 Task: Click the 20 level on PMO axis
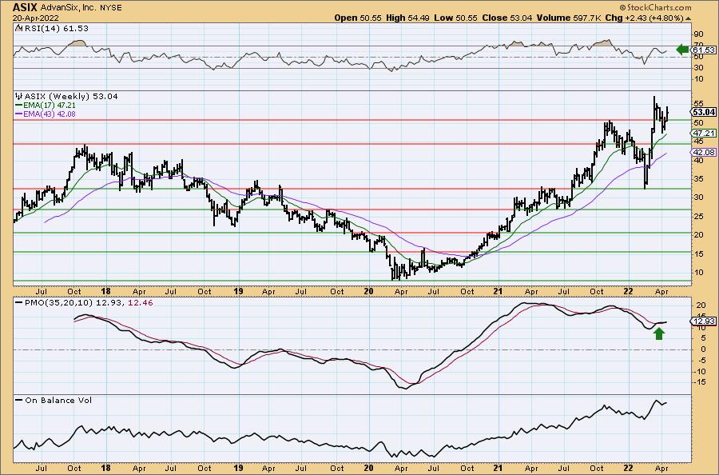pyautogui.click(x=701, y=305)
